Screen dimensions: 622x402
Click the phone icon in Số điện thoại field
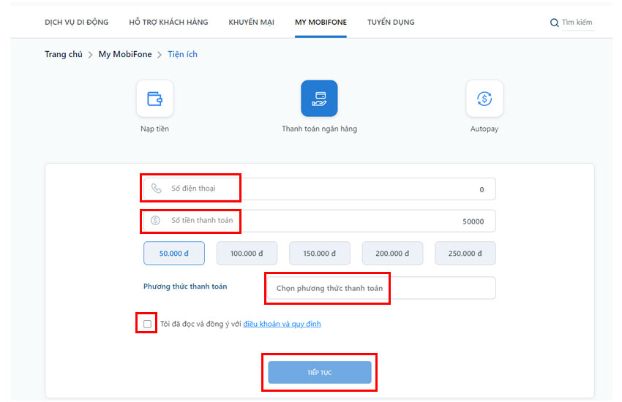click(157, 189)
